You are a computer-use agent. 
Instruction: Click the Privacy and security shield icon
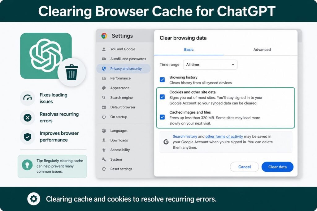pos(104,69)
